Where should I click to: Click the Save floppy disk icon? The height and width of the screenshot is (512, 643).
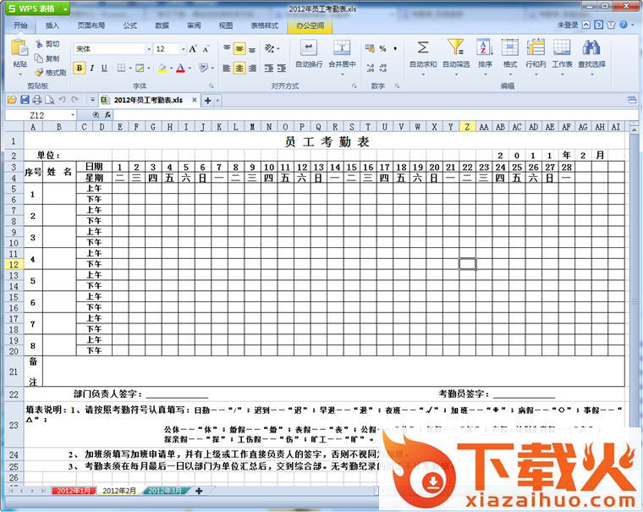tap(25, 100)
